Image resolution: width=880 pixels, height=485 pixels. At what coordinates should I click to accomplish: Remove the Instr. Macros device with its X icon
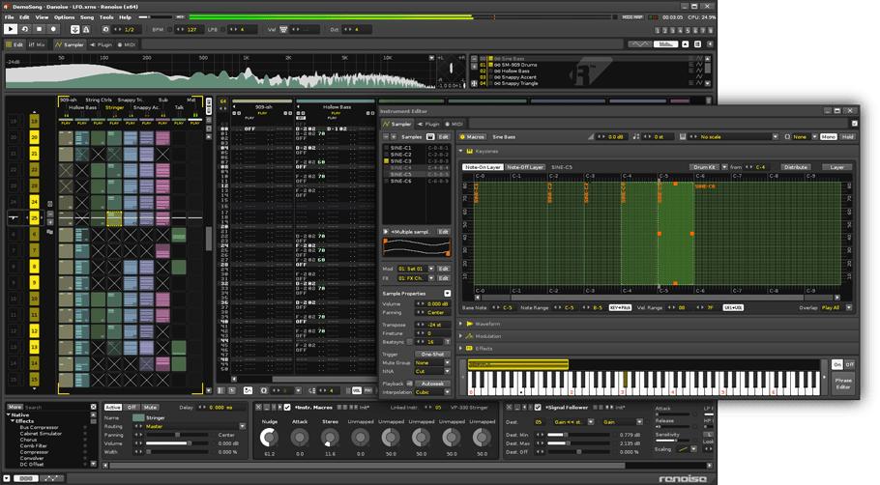(258, 408)
